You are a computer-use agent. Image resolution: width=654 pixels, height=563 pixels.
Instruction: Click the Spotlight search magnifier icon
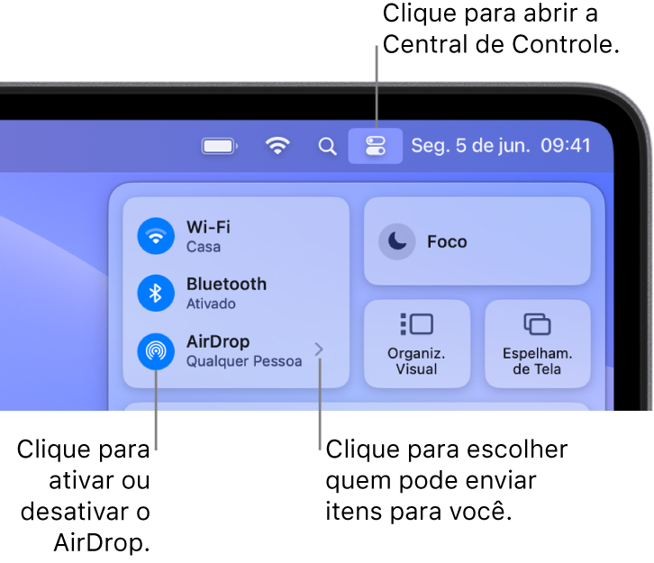327,146
